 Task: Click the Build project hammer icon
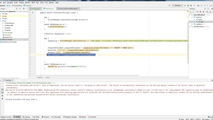pos(169,6)
